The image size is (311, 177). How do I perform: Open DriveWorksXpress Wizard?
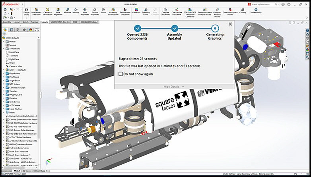click(x=230, y=12)
